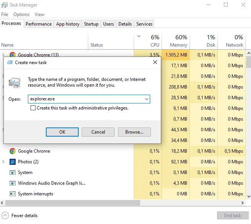Select the System interrupts row name
The width and height of the screenshot is (251, 224).
[x=36, y=194]
